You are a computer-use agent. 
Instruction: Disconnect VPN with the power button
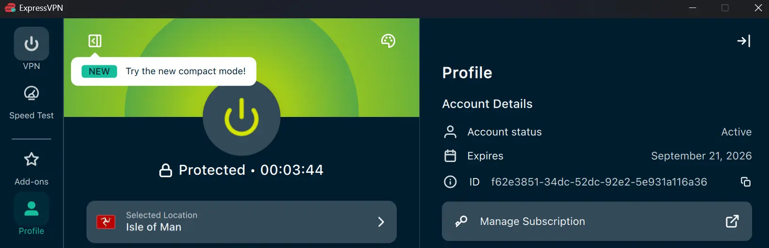click(242, 117)
